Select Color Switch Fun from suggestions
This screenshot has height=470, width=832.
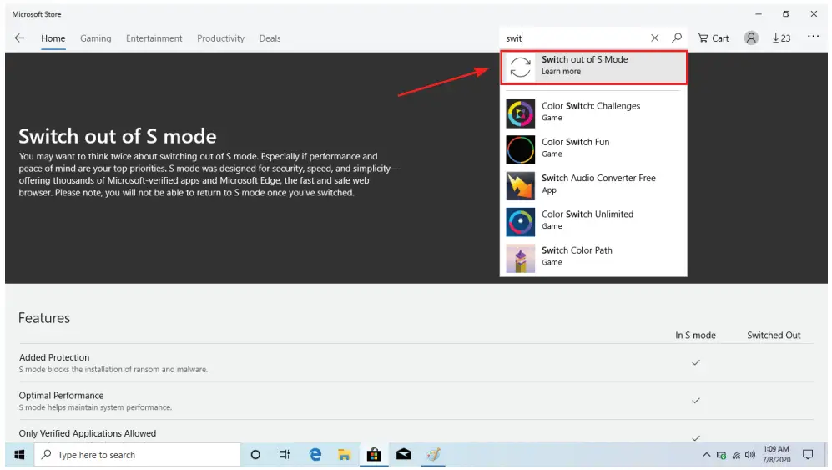point(575,148)
